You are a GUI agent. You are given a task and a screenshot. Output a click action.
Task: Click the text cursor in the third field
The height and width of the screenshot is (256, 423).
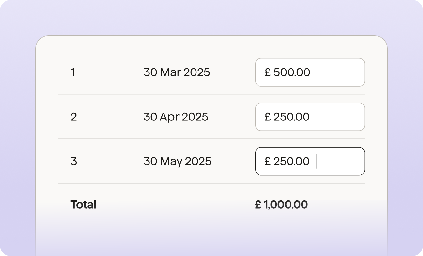pyautogui.click(x=317, y=162)
